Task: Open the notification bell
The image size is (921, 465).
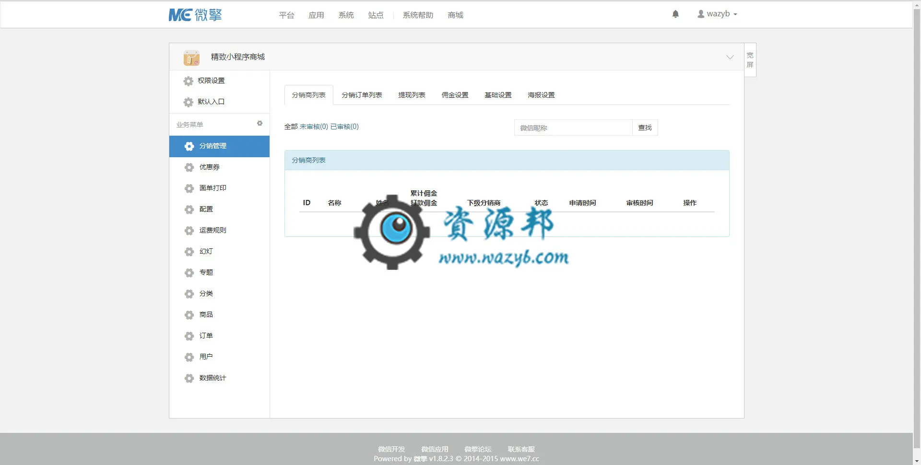Action: click(675, 14)
